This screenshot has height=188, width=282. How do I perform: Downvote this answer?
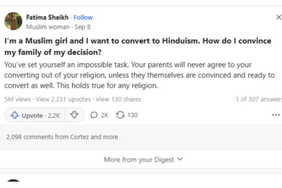(x=74, y=115)
